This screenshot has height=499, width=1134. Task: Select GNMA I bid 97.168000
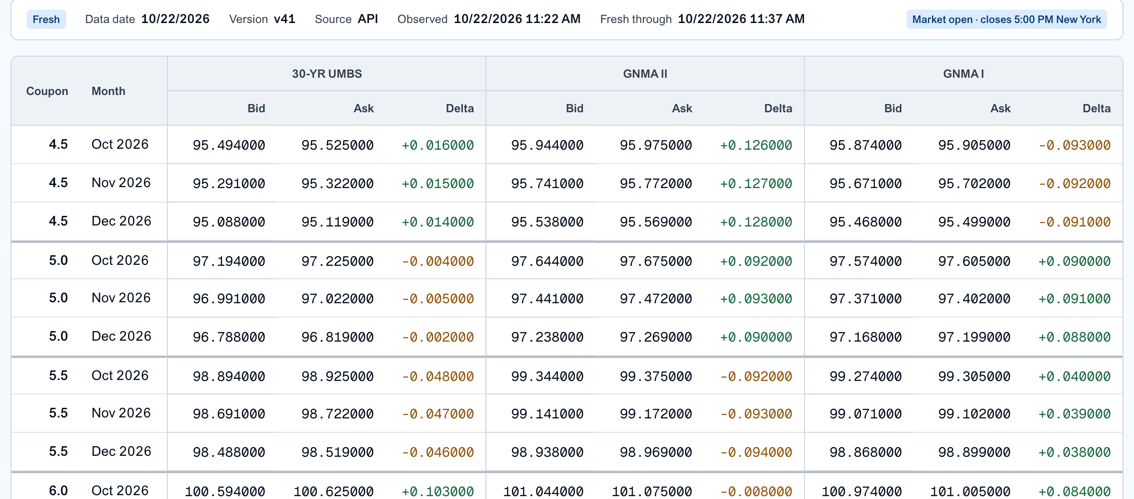866,337
